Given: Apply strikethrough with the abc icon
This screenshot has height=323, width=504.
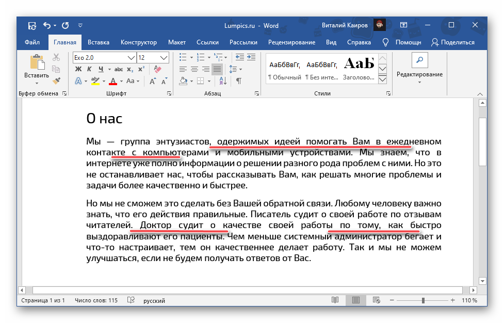Looking at the screenshot, I should click(x=118, y=69).
